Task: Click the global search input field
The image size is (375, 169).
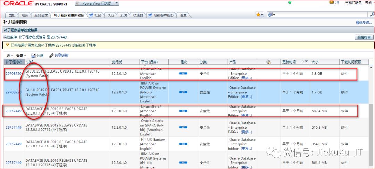Action: pyautogui.click(x=319, y=15)
